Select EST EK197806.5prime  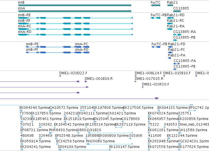pyautogui.click(x=94, y=111)
